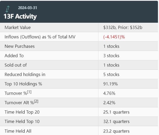Click the red (-4.1451)% outflow value
This screenshot has width=159, height=135.
pos(114,37)
